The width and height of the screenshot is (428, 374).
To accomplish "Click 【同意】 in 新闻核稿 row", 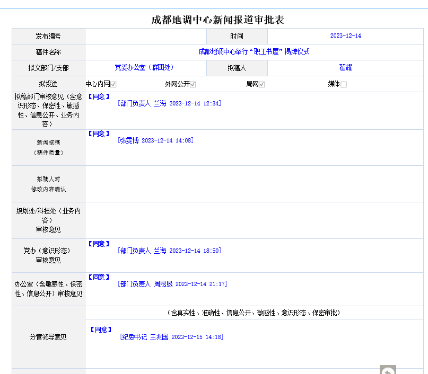I will (99, 134).
